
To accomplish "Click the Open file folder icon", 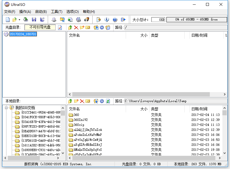I will click(15, 20).
